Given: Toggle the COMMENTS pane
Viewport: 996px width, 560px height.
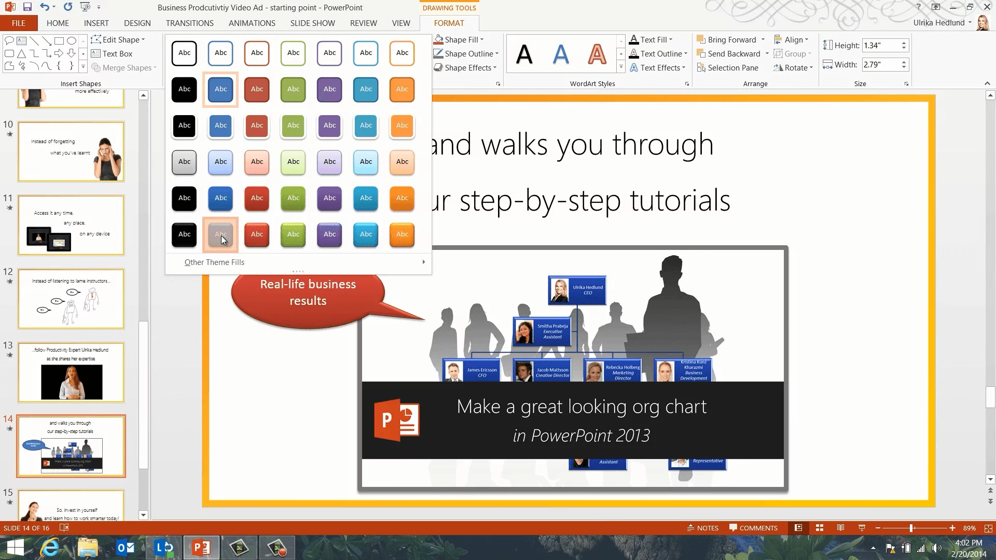Looking at the screenshot, I should 753,528.
